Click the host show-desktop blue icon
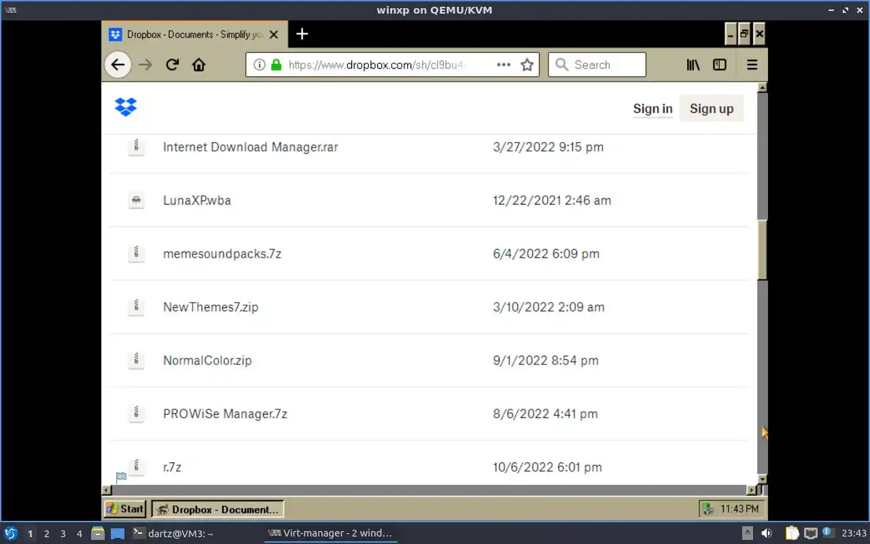Screen dimensions: 870x544 (x=118, y=533)
